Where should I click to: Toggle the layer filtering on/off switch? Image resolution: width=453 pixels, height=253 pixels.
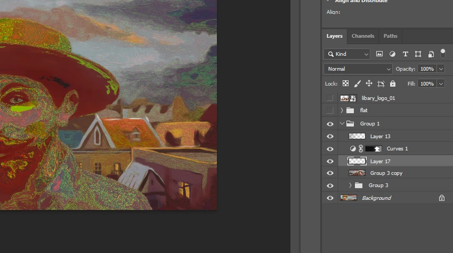click(442, 53)
